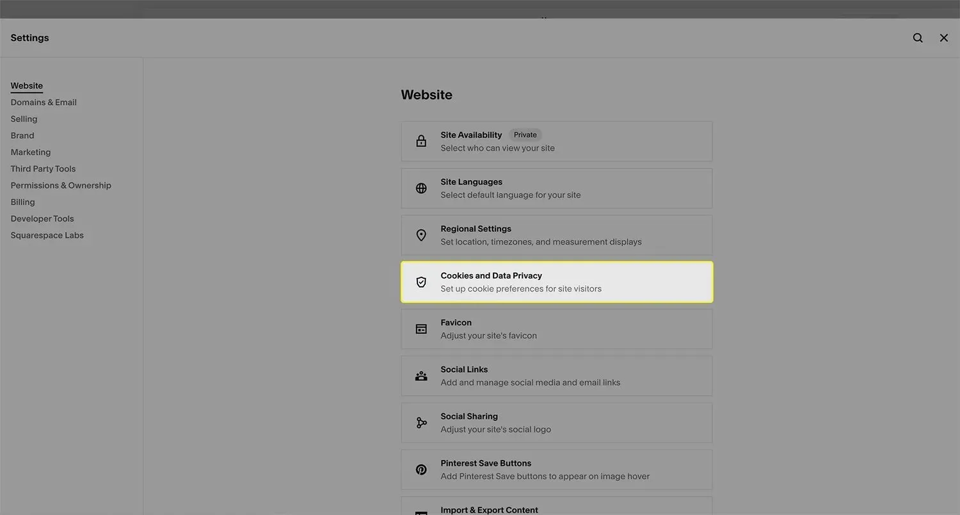Open Domains & Email settings
960x515 pixels.
click(x=44, y=102)
